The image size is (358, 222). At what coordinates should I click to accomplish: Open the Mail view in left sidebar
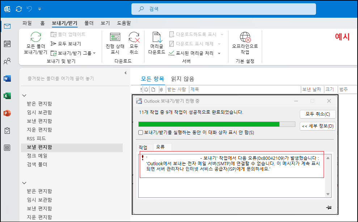tap(7, 26)
